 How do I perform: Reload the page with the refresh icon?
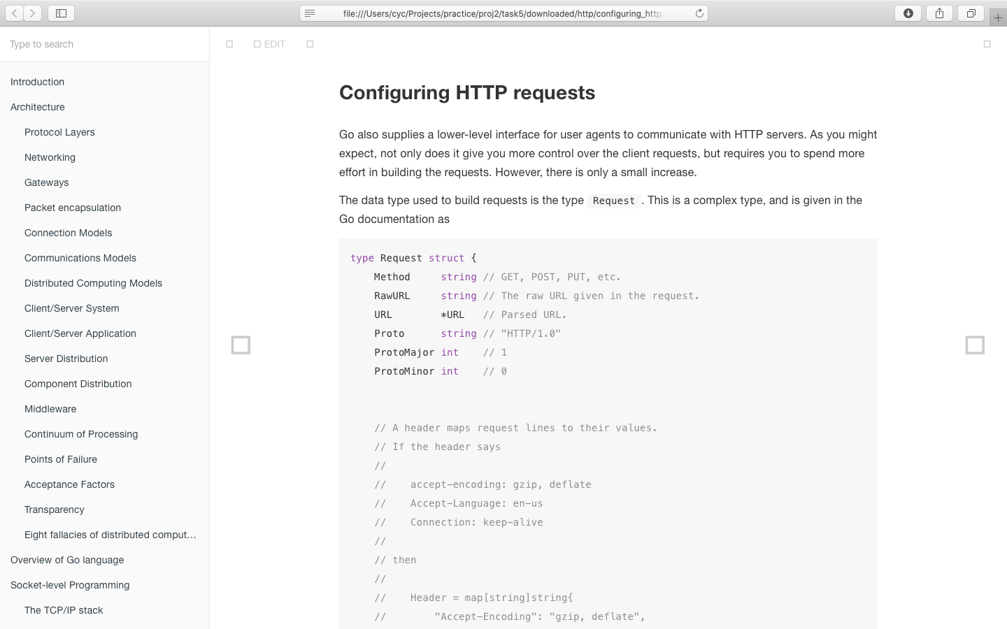coord(699,13)
